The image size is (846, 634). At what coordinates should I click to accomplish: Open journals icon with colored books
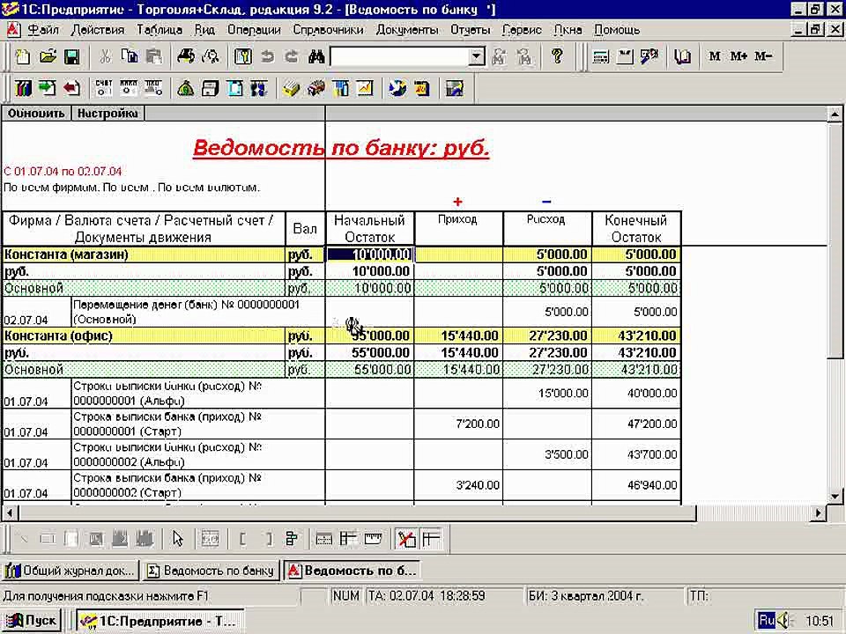(x=23, y=88)
